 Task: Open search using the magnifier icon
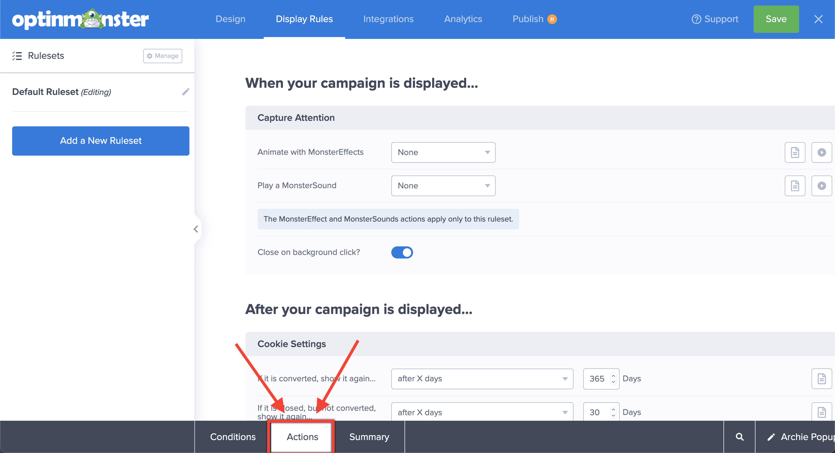[x=739, y=436]
